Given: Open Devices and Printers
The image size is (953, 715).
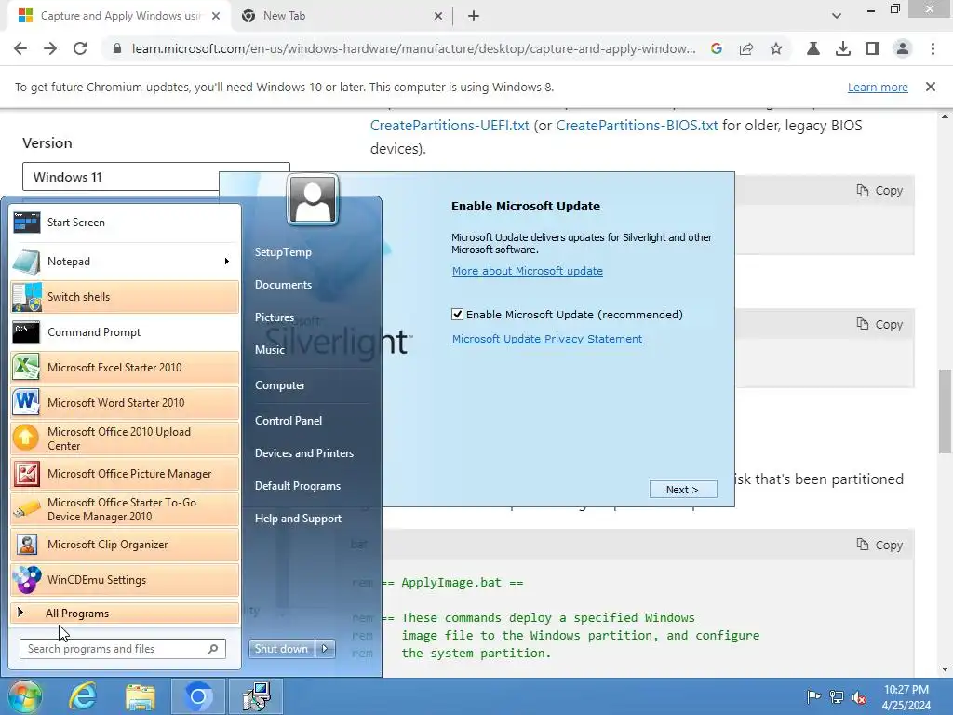Looking at the screenshot, I should 304,453.
